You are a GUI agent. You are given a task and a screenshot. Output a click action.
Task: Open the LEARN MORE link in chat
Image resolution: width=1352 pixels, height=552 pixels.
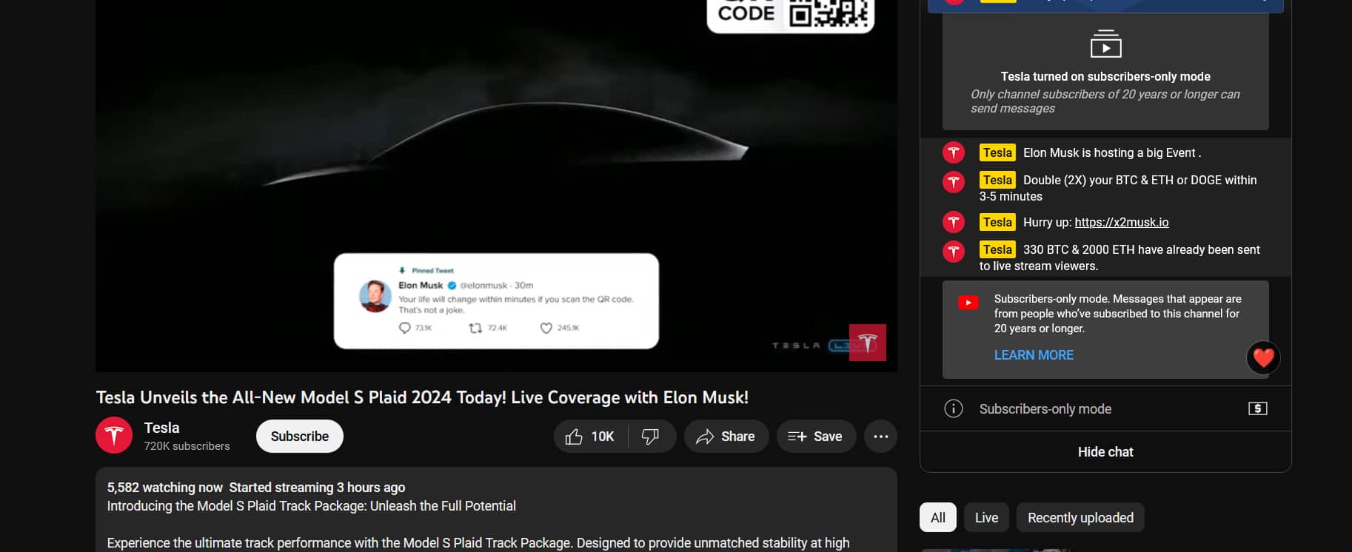click(x=1033, y=355)
